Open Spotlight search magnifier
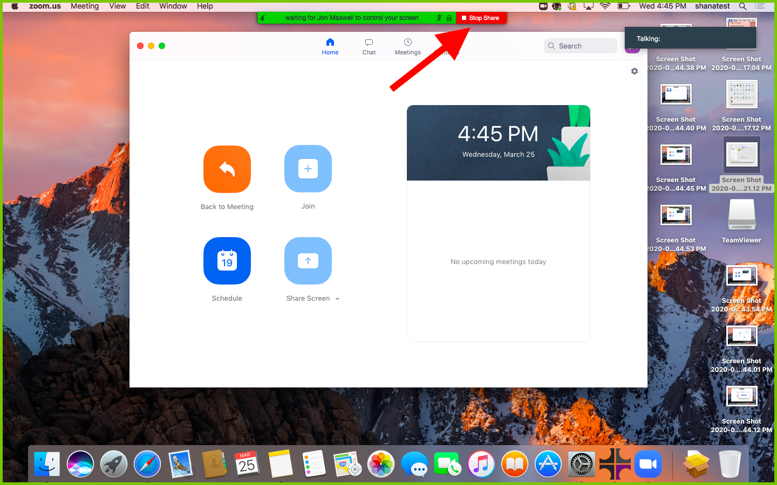 [743, 6]
